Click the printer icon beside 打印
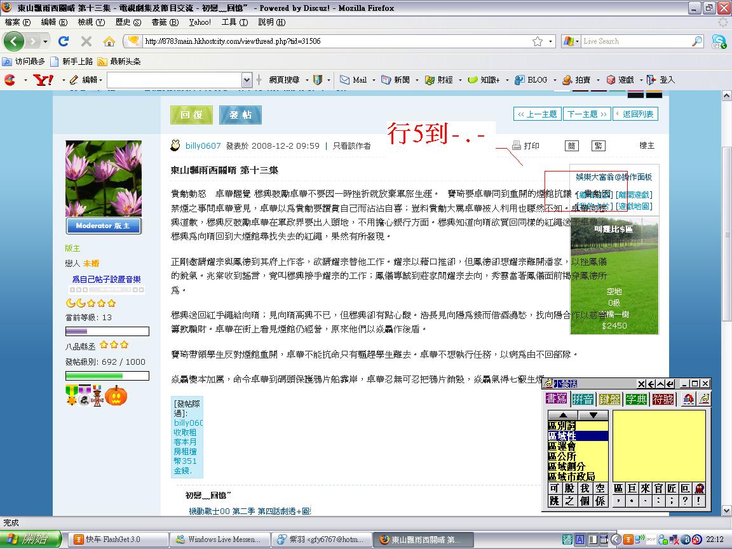The height and width of the screenshot is (549, 732). click(x=517, y=146)
